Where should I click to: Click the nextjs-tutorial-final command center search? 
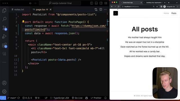click(x=60, y=3)
